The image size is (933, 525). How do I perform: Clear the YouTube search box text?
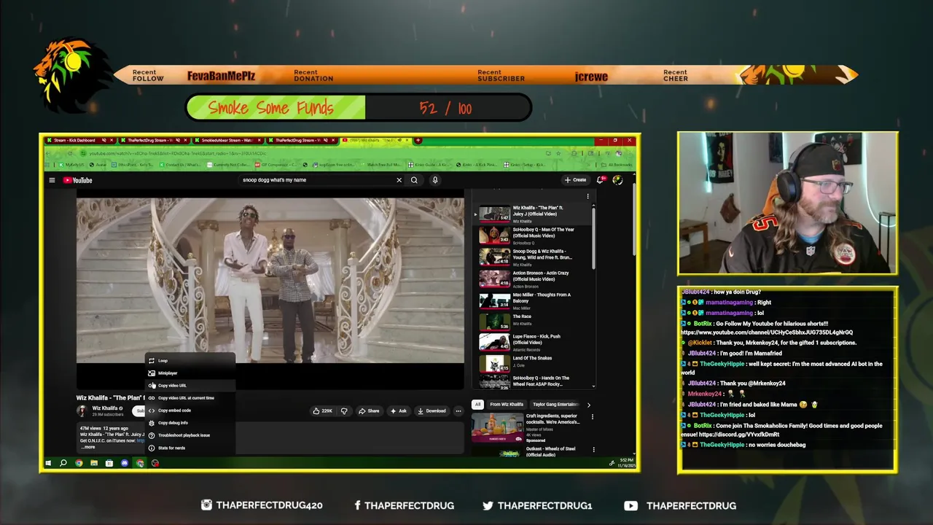[399, 180]
